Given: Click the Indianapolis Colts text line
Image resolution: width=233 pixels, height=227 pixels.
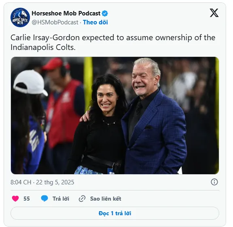Looking at the screenshot, I should [43, 48].
